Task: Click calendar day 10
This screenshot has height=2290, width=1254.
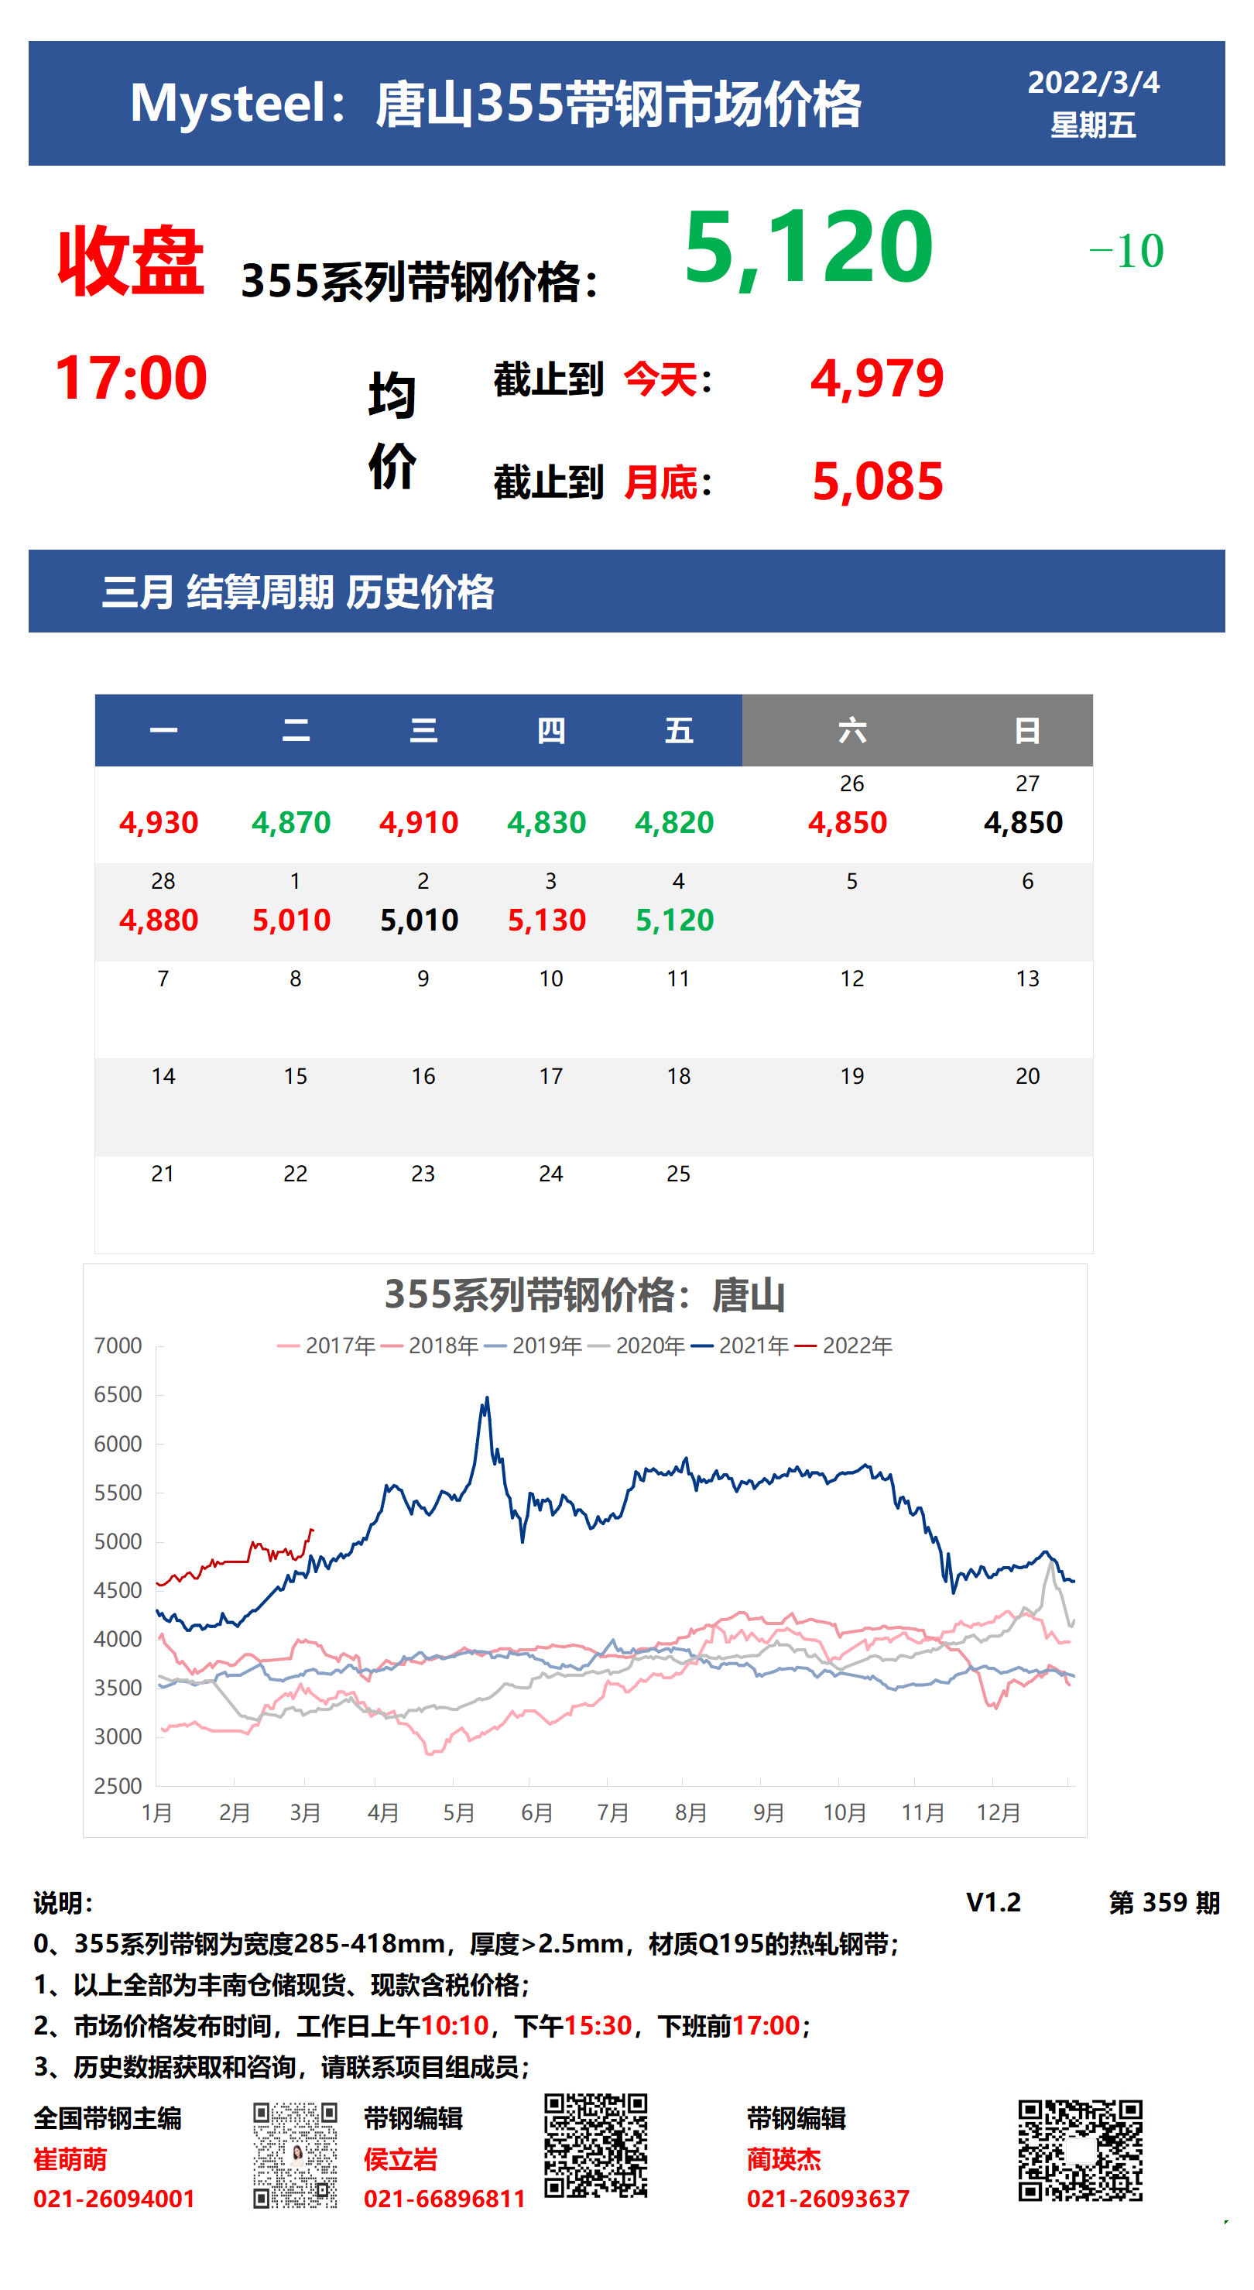Action: [x=551, y=979]
